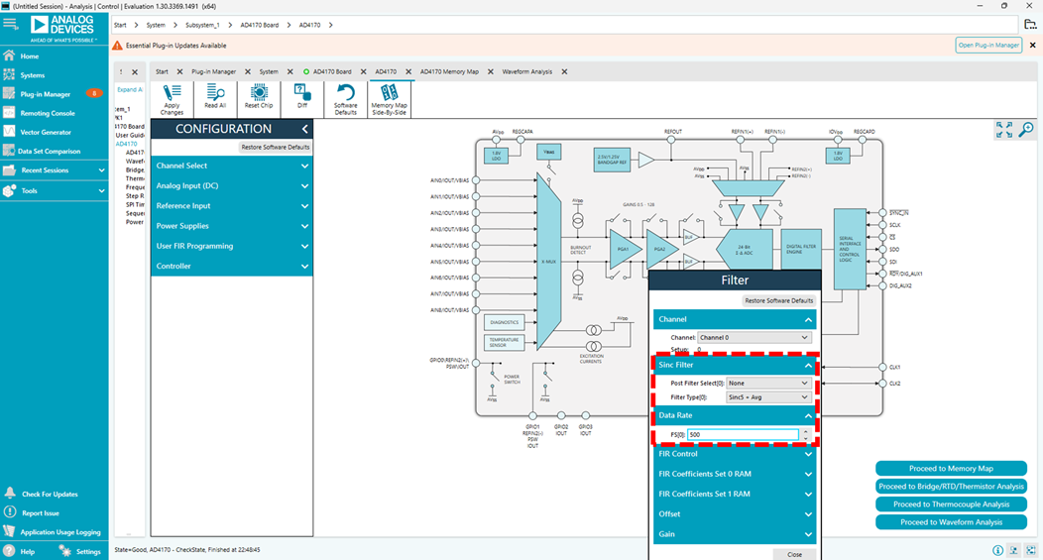1043x560 pixels.
Task: Click the Open Plug-in Manager button
Action: 988,46
